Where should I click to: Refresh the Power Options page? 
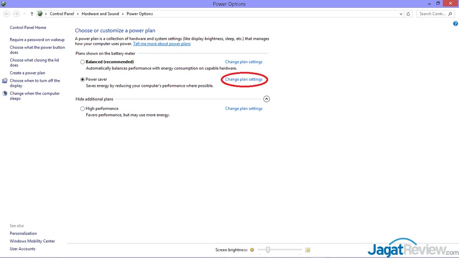point(409,14)
